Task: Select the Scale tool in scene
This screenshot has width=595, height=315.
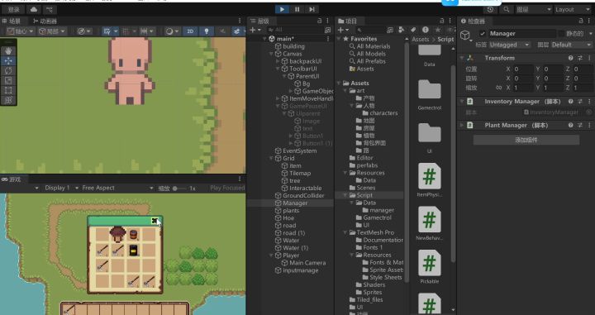Action: tap(8, 80)
